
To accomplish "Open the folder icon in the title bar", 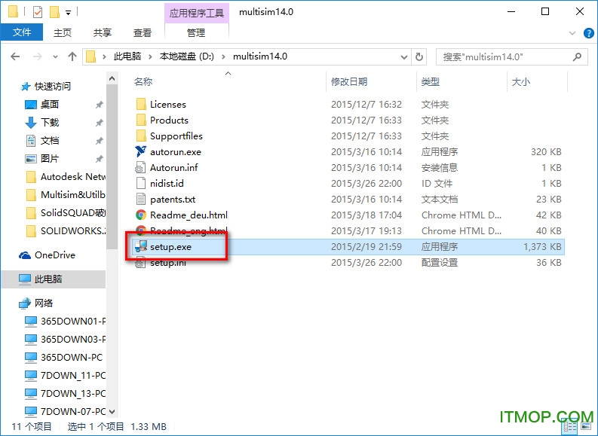I will pos(13,12).
